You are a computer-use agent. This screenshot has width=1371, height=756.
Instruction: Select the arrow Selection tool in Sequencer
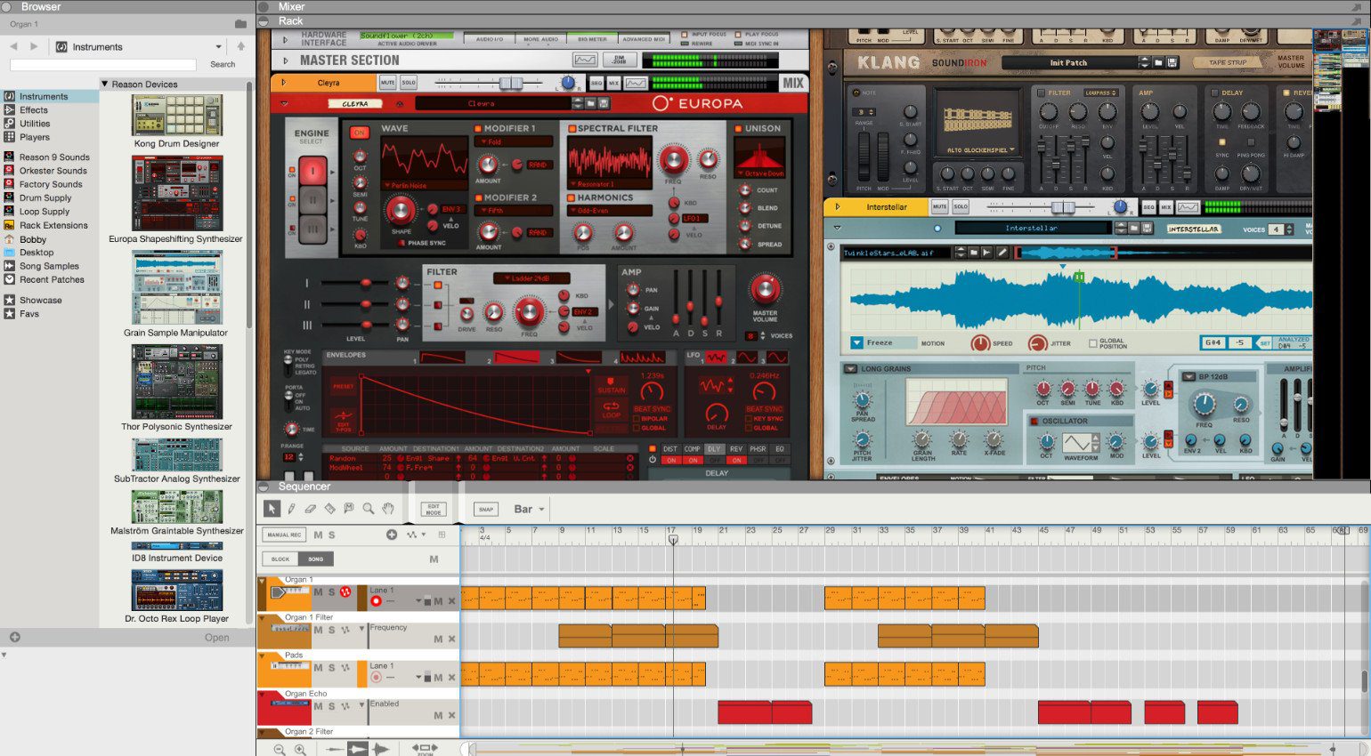[272, 509]
